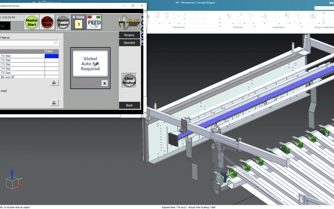The height and width of the screenshot is (209, 334).
Task: Minimize the Runtime Advanced window
Action: (x=124, y=6)
